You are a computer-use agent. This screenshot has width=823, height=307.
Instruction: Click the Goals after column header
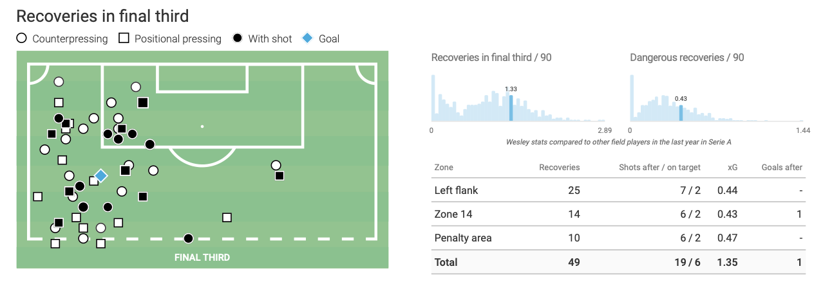[782, 167]
